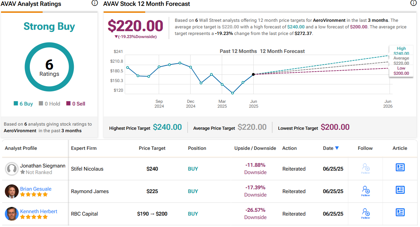Click the $190 → $200 price target cell

152,214
